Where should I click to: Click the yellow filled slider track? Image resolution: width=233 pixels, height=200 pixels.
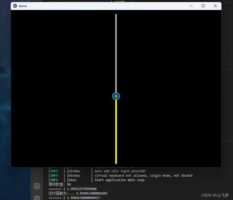point(116,132)
